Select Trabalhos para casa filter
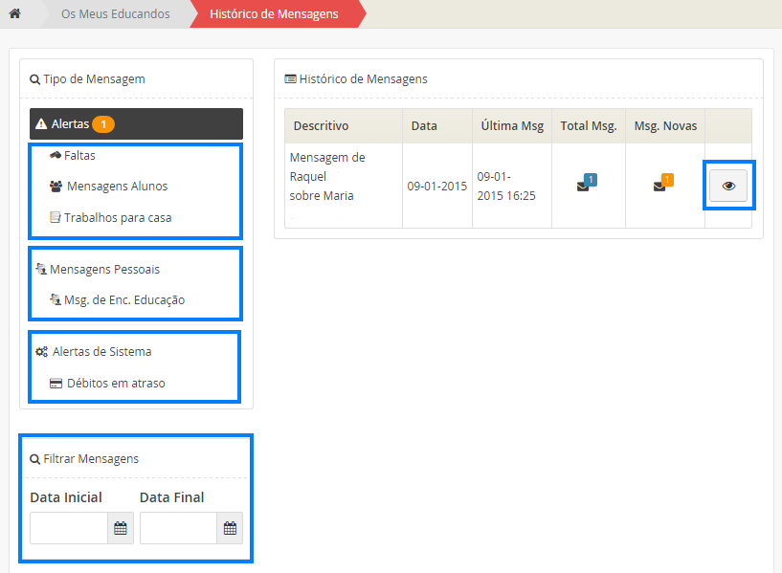 pos(117,218)
